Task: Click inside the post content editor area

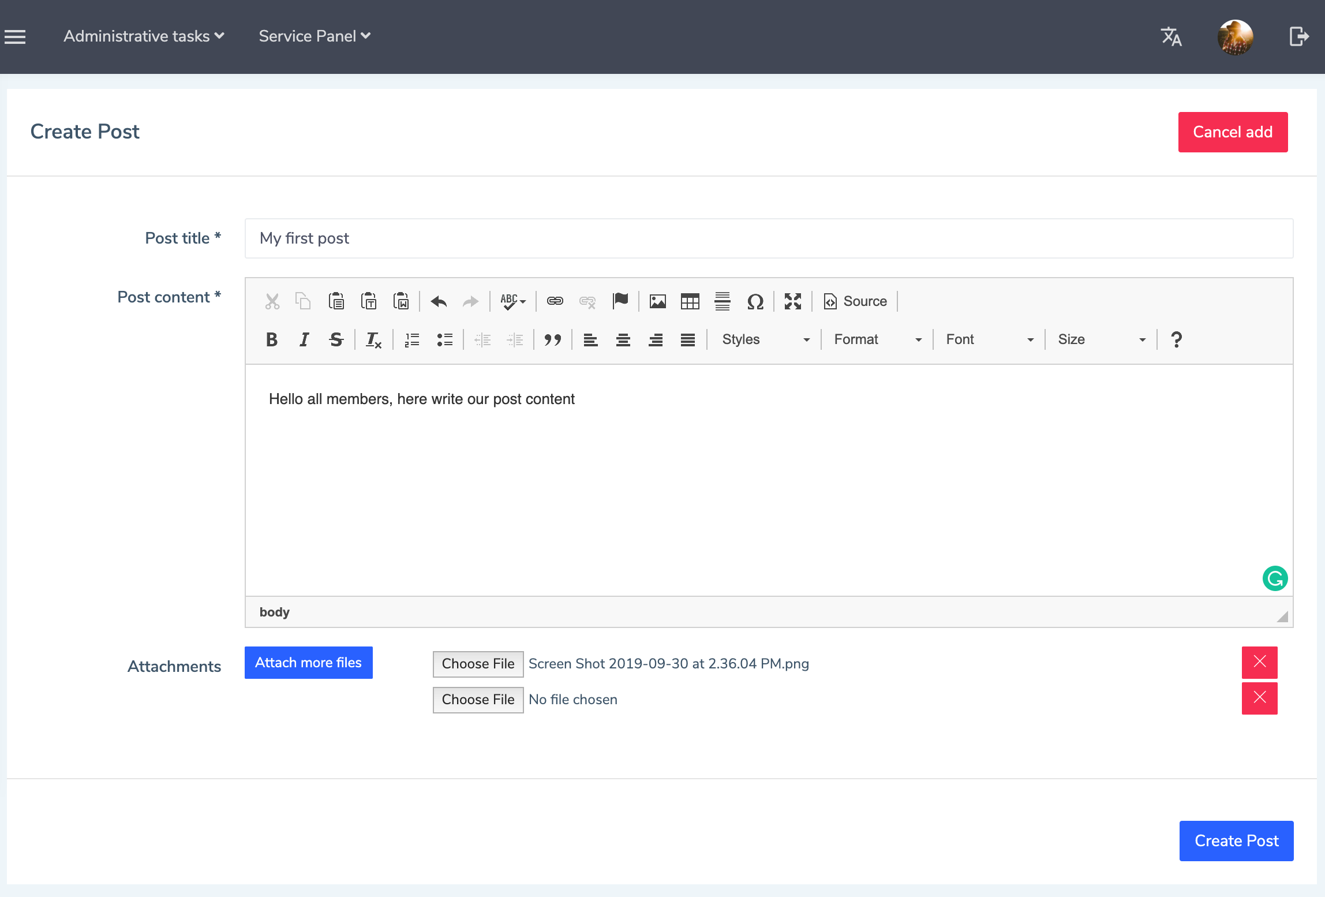Action: (769, 480)
